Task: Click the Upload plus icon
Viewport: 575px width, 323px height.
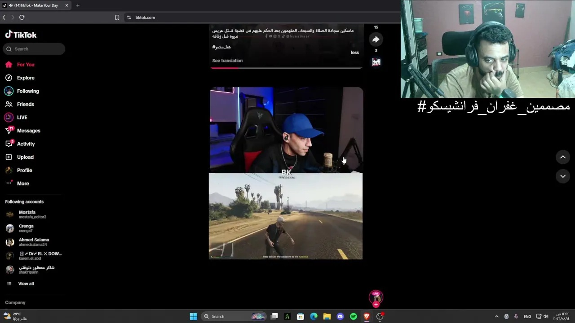Action: [x=9, y=157]
